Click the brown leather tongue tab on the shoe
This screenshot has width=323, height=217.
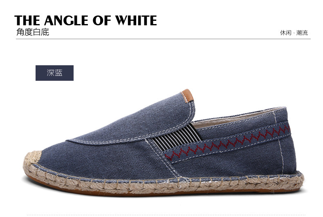(187, 95)
